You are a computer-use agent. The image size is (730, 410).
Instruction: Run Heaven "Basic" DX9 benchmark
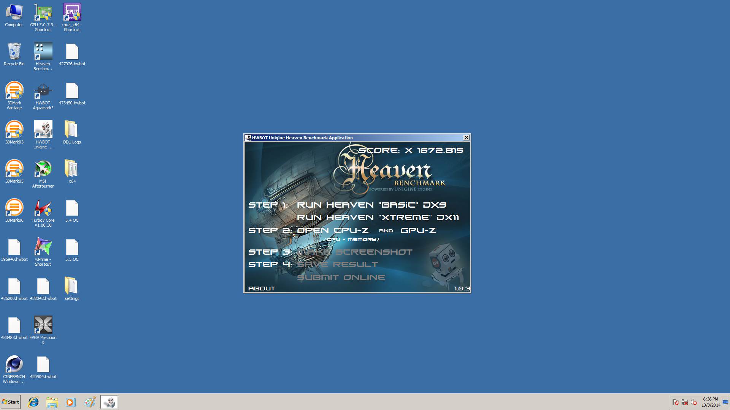coord(371,205)
